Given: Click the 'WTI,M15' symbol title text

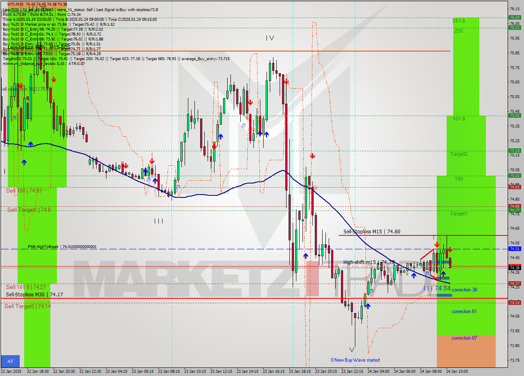Looking at the screenshot, I should 15,4.
